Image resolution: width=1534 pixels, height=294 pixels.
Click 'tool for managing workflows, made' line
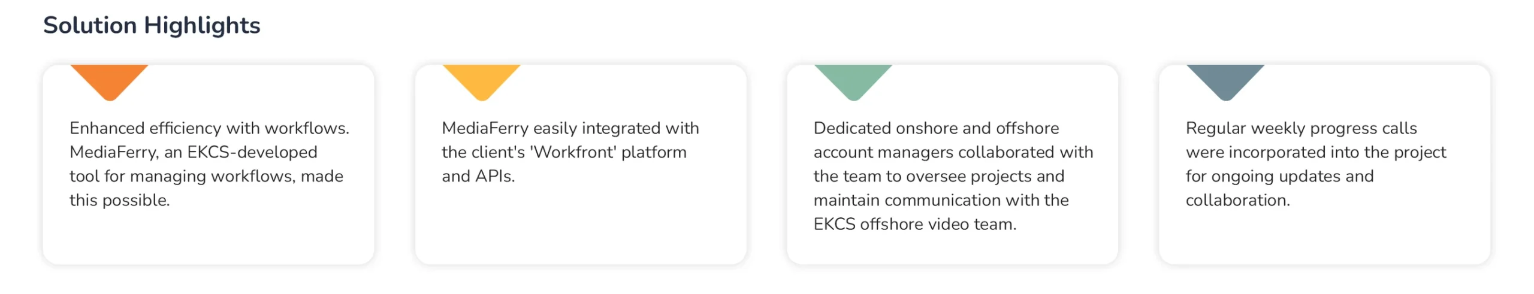[206, 176]
